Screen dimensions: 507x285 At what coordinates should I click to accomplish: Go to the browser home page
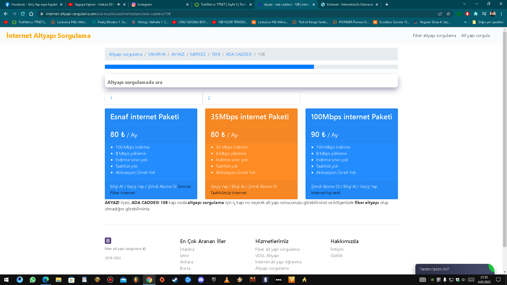tap(31, 14)
